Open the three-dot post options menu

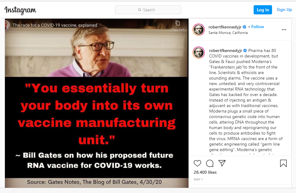click(x=284, y=30)
